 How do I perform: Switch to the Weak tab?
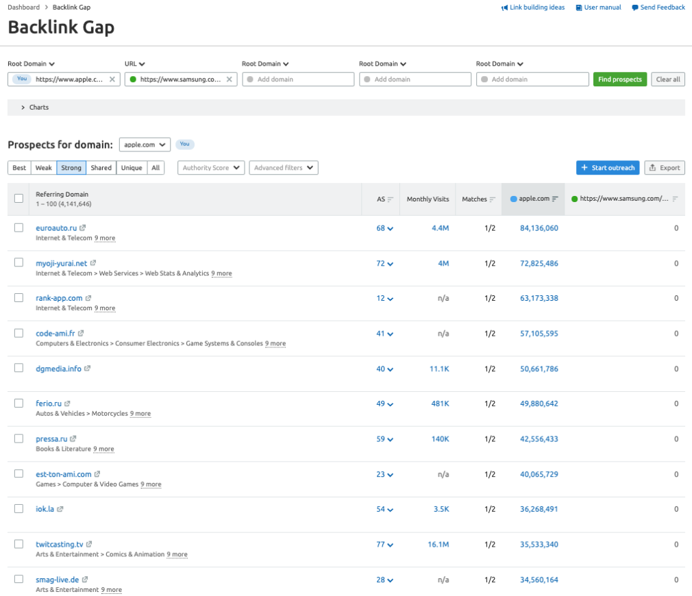coord(44,168)
